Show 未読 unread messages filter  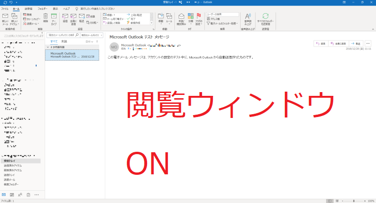(64, 41)
